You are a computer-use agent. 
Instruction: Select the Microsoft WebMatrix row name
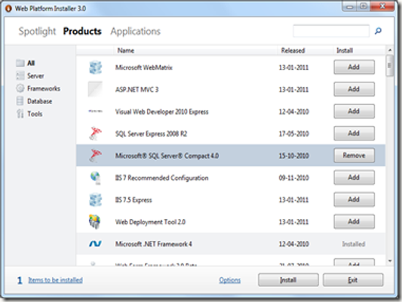click(x=144, y=68)
